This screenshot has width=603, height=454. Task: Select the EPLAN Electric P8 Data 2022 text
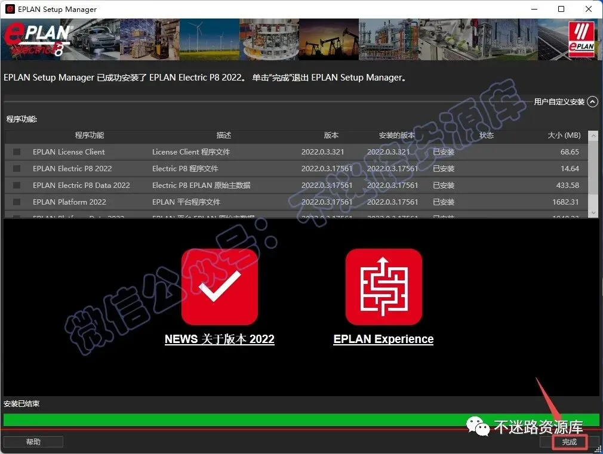[82, 186]
